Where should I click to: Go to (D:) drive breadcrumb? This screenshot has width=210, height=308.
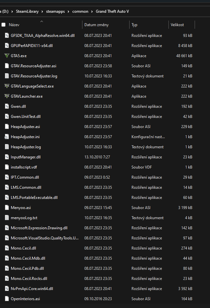4,11
